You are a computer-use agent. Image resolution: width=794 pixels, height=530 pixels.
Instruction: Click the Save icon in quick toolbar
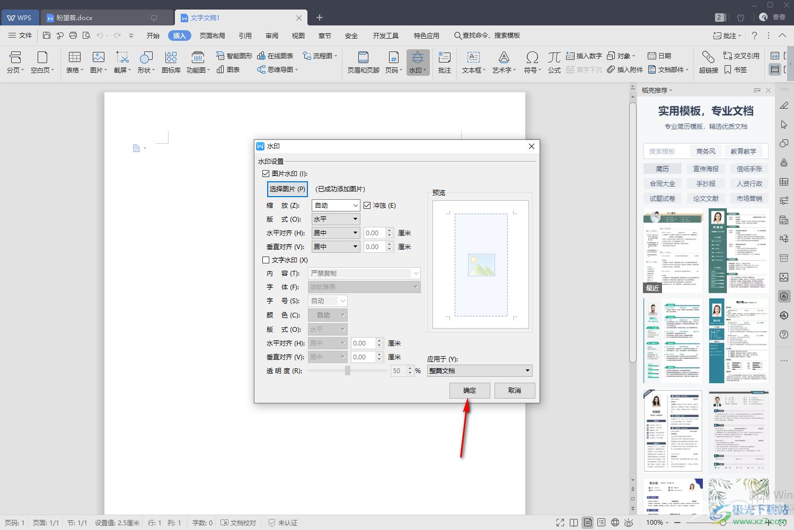[47, 36]
